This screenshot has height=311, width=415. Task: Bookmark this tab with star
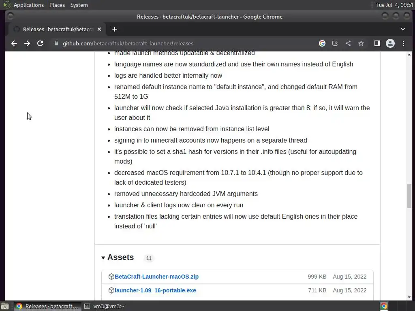click(361, 43)
